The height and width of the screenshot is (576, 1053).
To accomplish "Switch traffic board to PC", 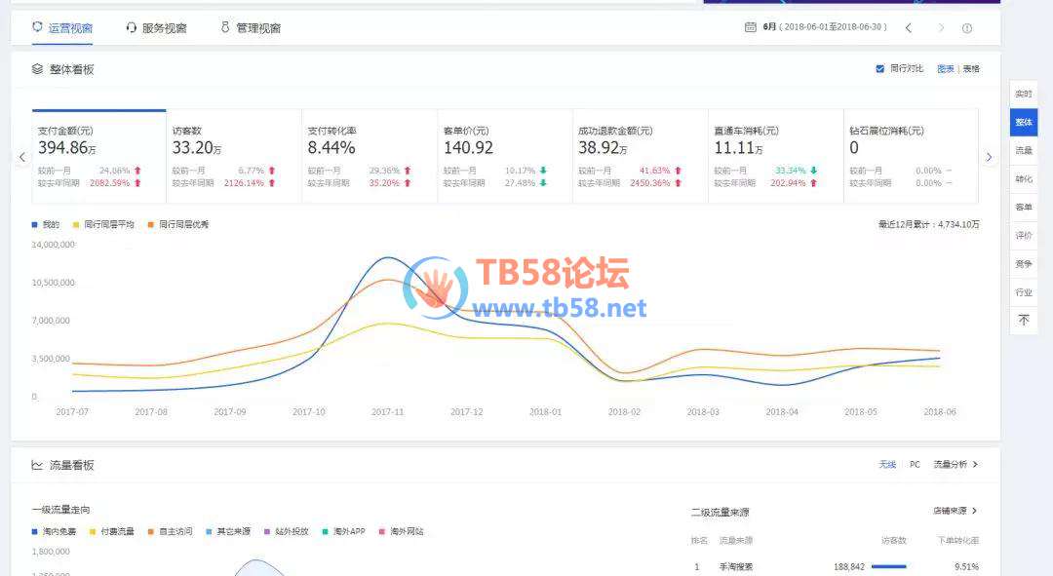I will [915, 465].
